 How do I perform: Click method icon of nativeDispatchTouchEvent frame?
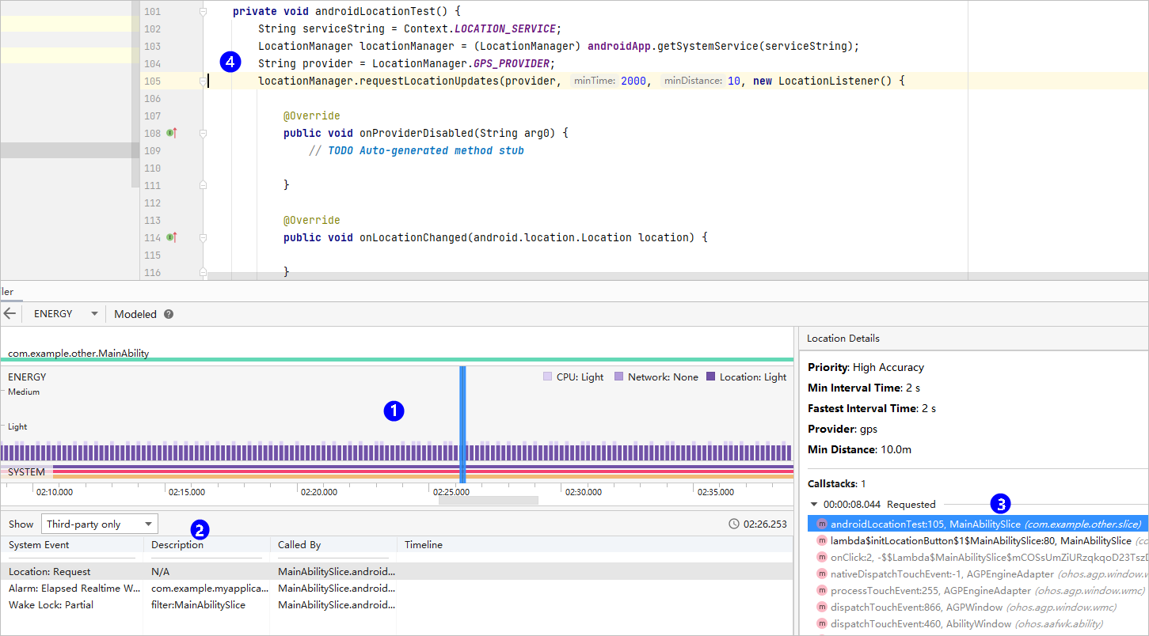822,574
